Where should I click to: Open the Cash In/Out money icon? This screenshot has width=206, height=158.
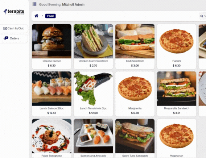pos(5,28)
